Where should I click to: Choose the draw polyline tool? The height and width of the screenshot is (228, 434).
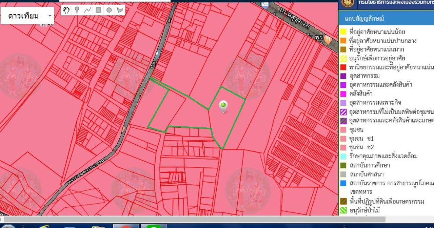coord(87,10)
